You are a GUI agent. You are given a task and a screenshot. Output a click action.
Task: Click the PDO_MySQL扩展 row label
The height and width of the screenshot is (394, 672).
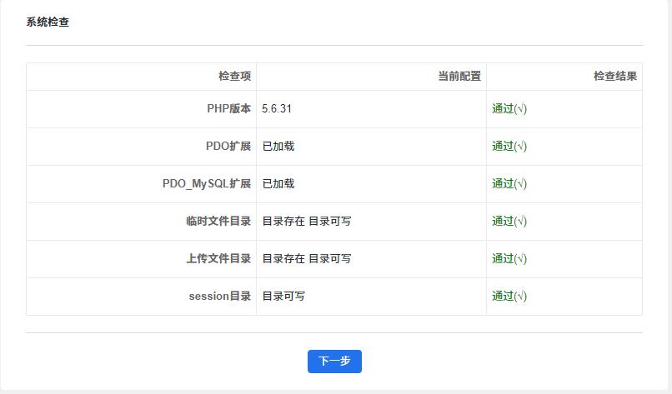(x=207, y=184)
